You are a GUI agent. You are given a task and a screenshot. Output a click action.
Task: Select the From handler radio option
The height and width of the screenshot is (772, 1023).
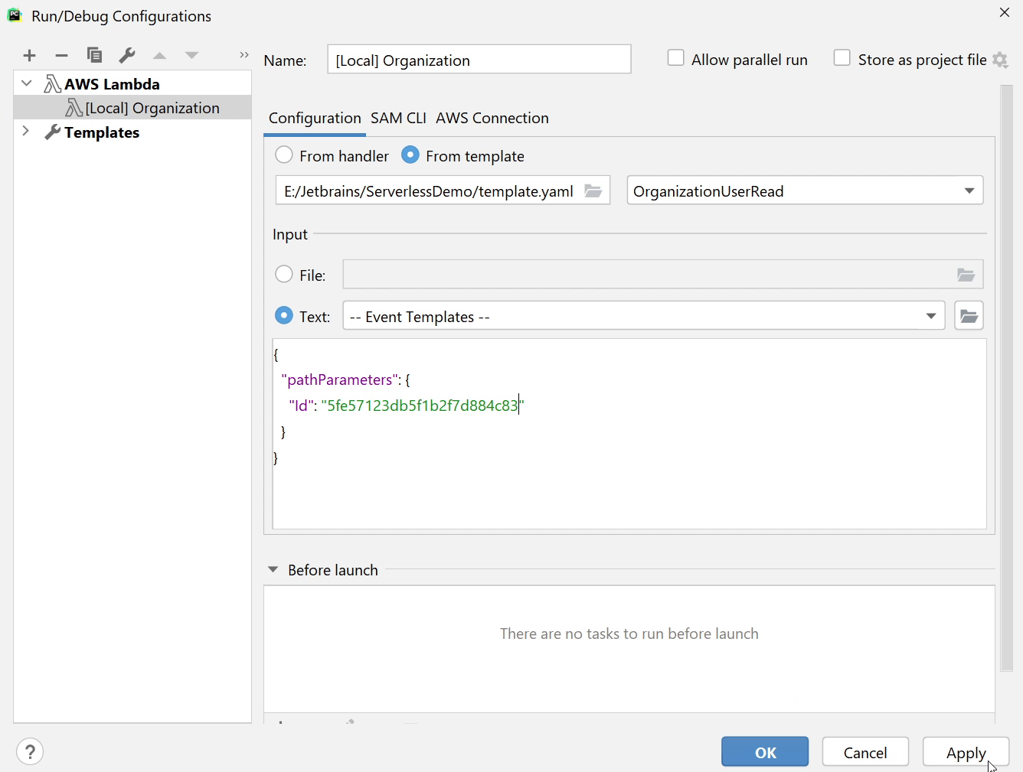(x=284, y=155)
